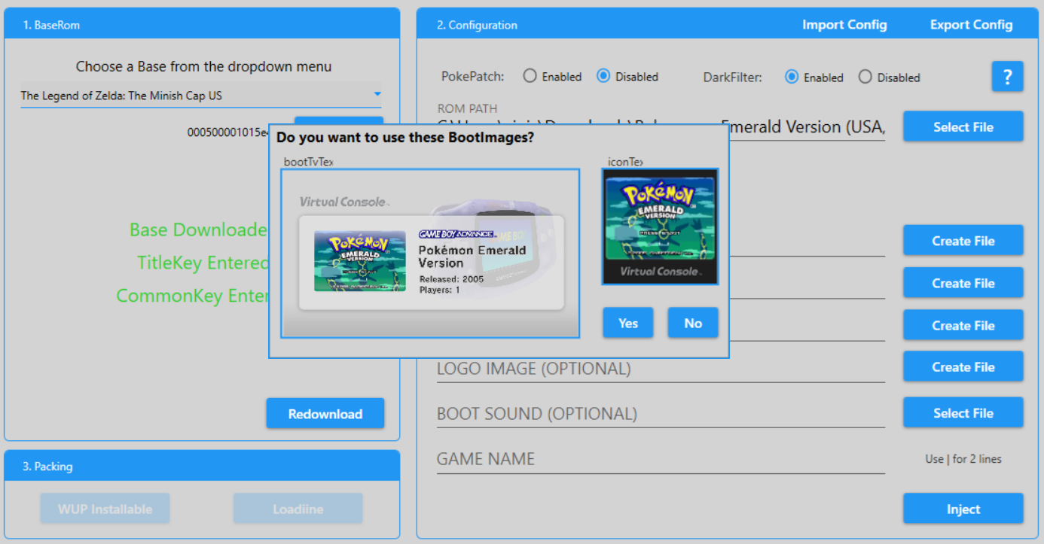
Task: Set DarkFilter to Enabled
Action: click(x=792, y=77)
